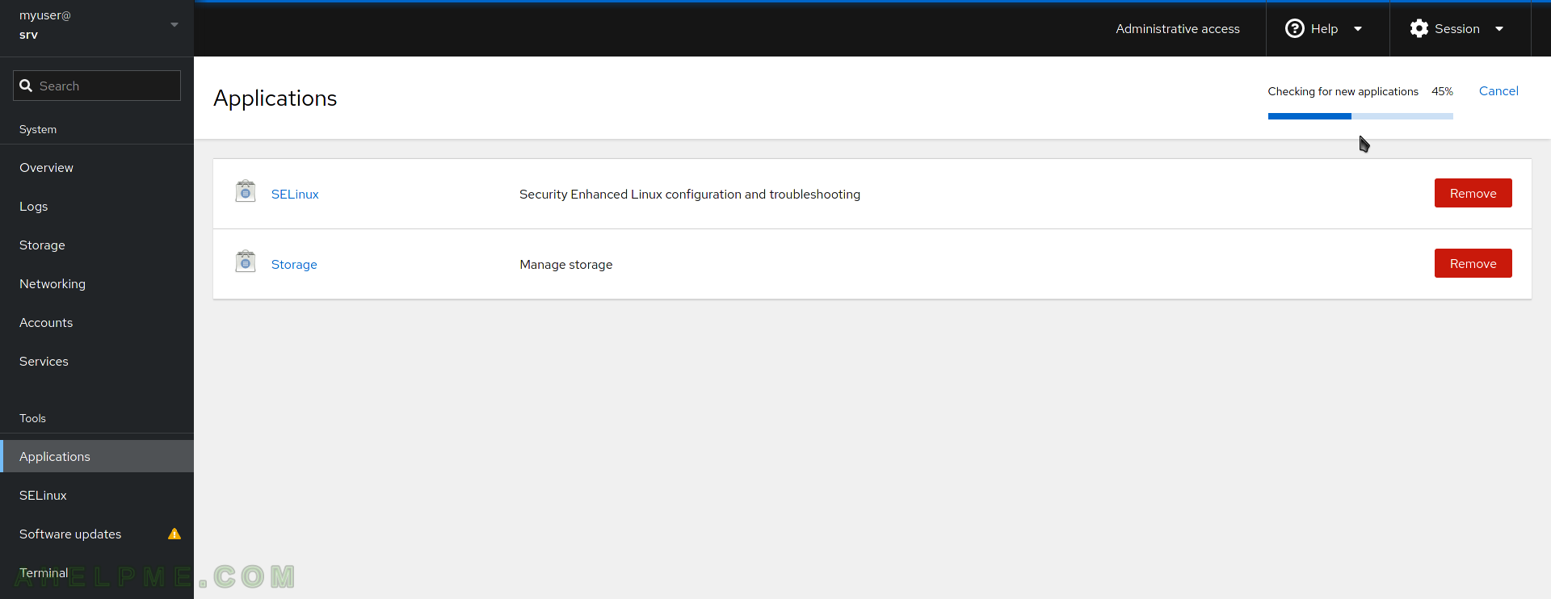Expand the Help dropdown arrow

(x=1358, y=29)
